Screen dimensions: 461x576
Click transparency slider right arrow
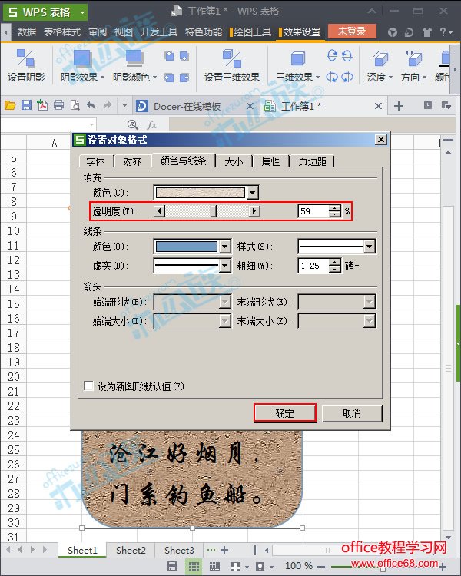click(x=254, y=211)
